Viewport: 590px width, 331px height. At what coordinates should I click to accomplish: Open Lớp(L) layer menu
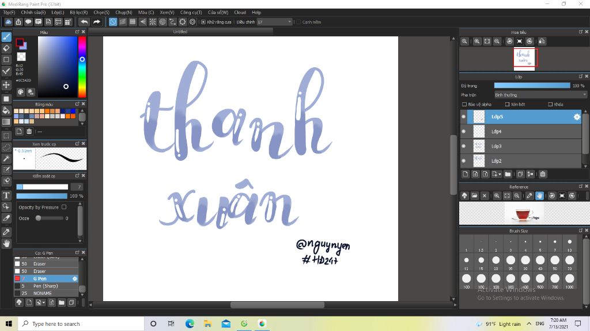click(x=58, y=13)
